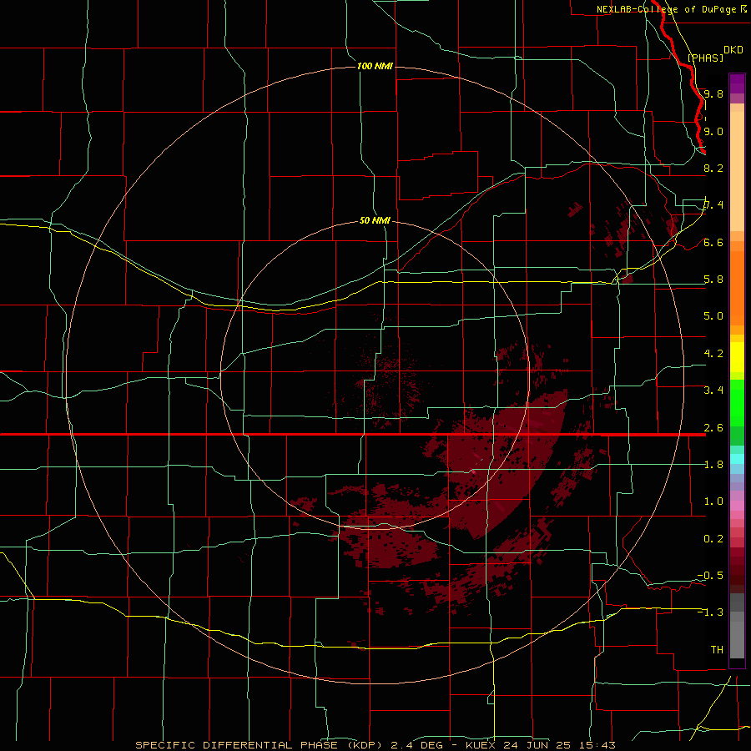Screen dimensions: 751x751
Task: Select the 50 NMI range ring label
Action: [375, 220]
